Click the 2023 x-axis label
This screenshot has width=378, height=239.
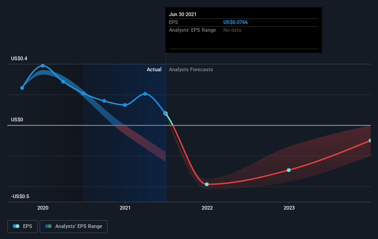[289, 208]
